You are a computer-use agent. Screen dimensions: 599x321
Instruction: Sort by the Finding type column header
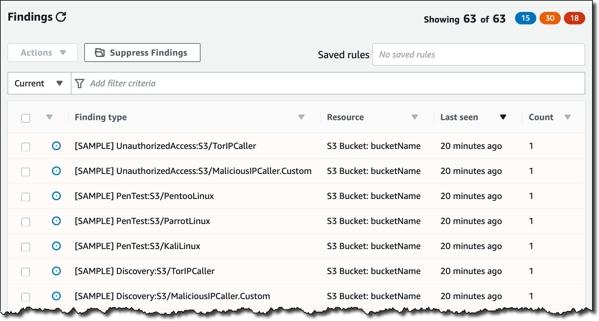point(101,117)
